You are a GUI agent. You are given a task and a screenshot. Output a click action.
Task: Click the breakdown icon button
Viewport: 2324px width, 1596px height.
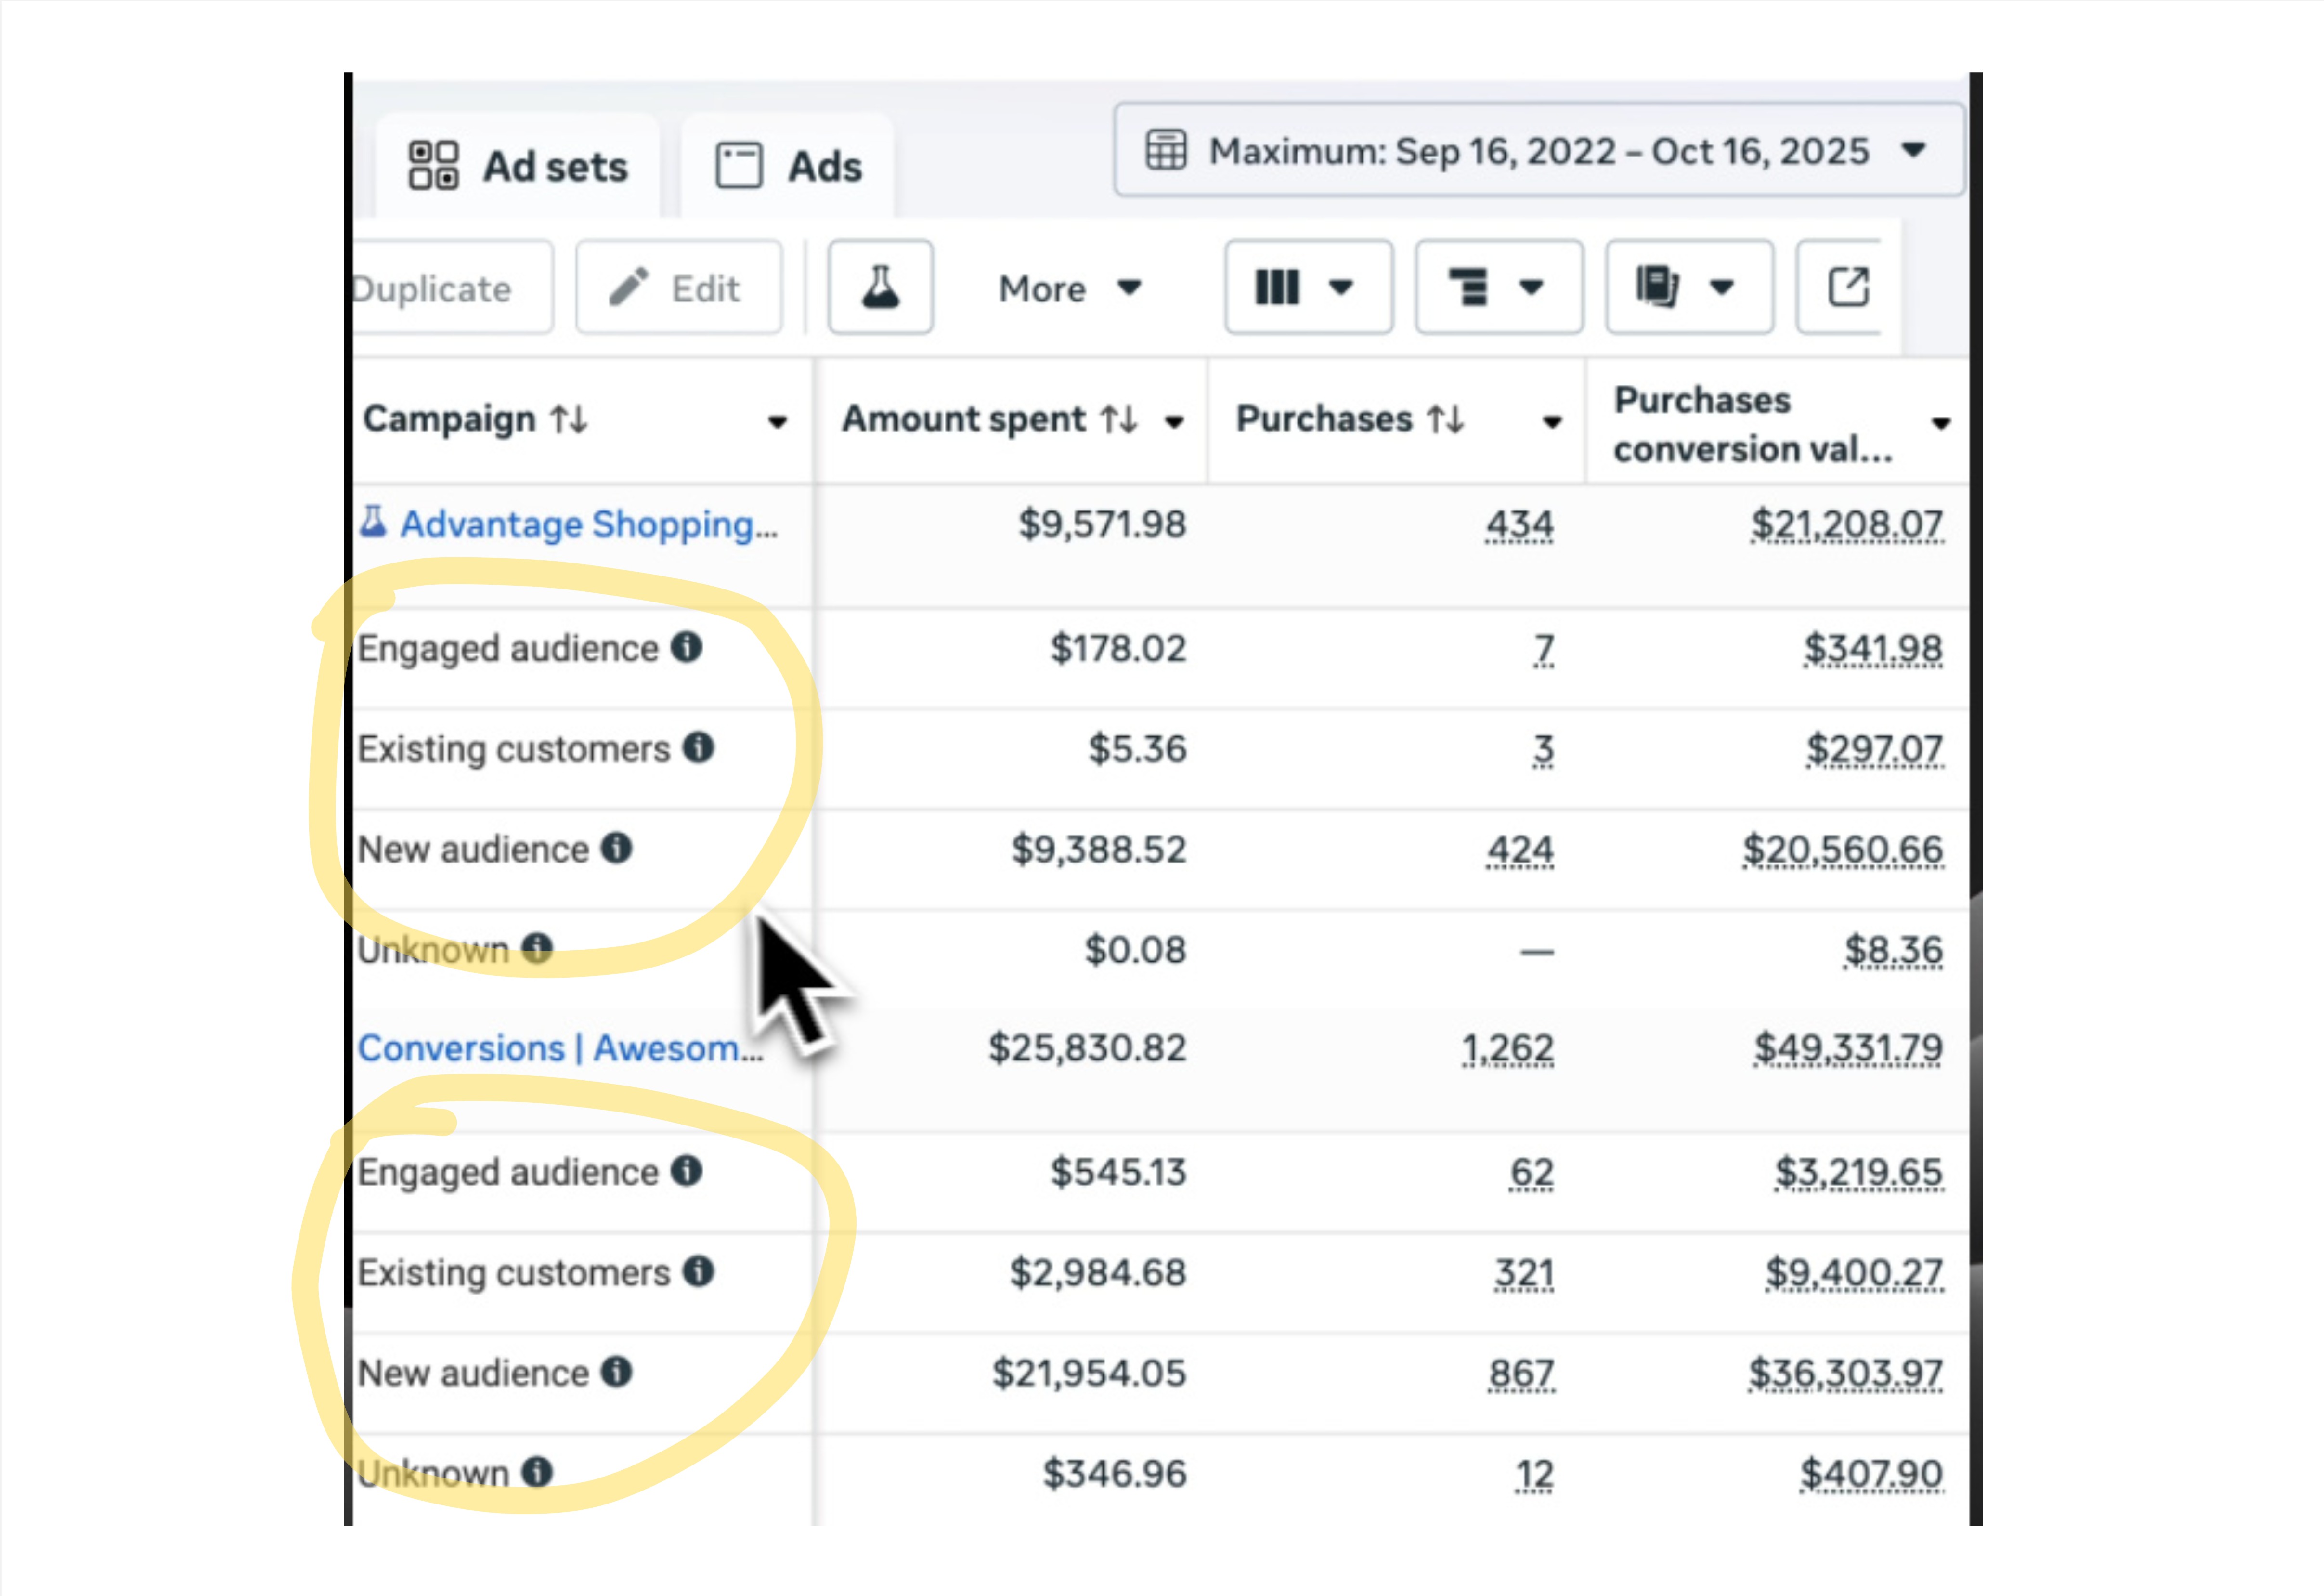[x=1497, y=288]
